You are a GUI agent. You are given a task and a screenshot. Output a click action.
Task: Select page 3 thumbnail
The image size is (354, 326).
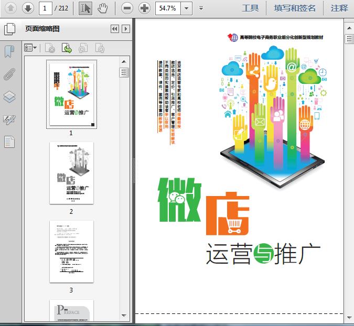[71, 252]
